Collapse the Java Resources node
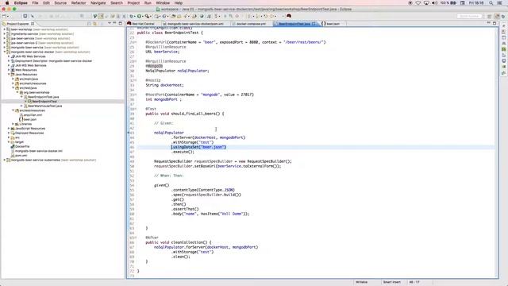 coord(9,74)
